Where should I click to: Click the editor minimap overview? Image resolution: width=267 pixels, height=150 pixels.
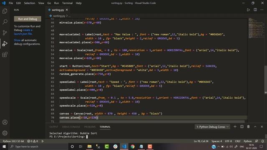pyautogui.click(x=256, y=28)
